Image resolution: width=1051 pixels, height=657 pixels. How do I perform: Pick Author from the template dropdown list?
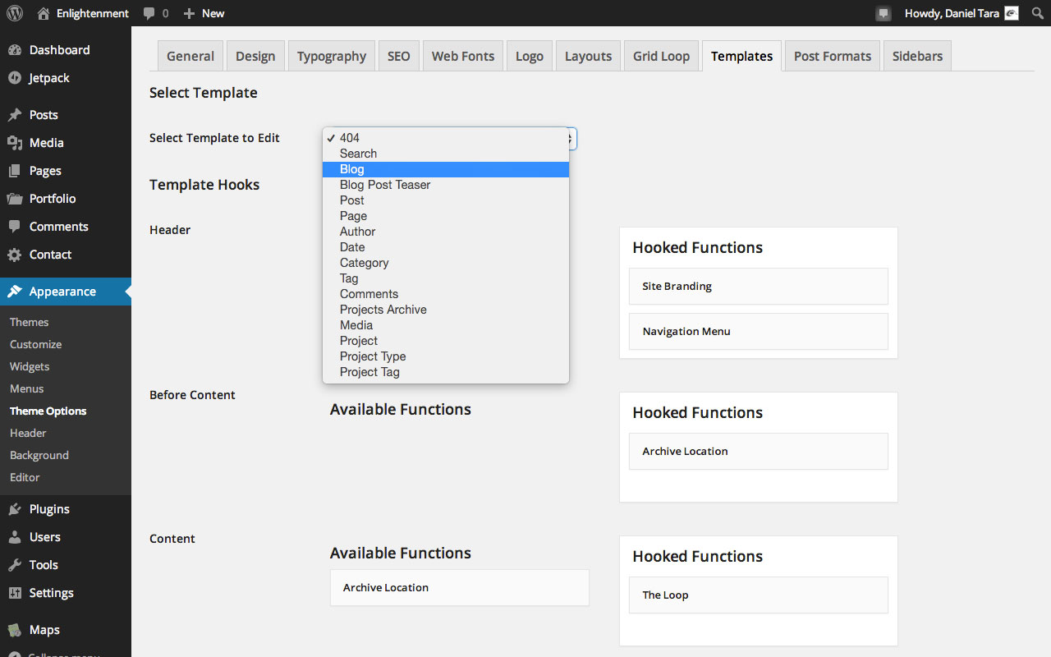(446, 232)
